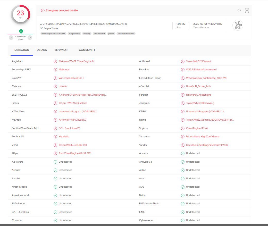The image size is (268, 226).
Task: Click the pecompact tag
Action: point(99,34)
